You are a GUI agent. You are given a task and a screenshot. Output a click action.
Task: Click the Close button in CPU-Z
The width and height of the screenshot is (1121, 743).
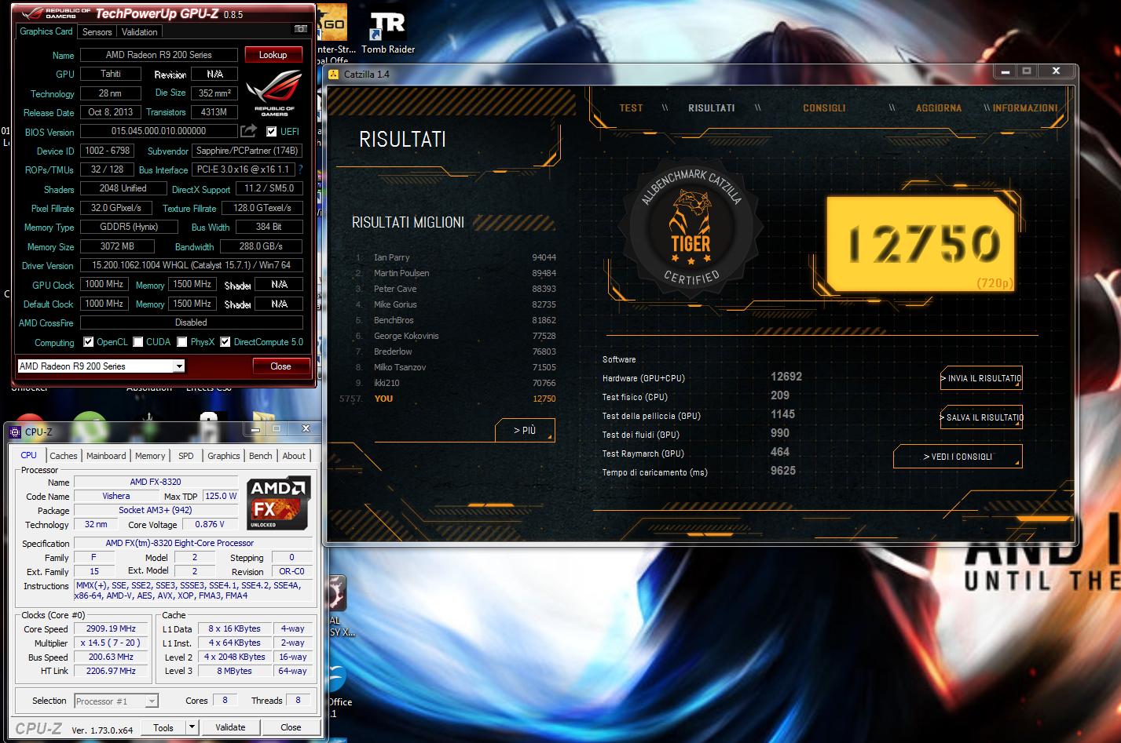[291, 727]
